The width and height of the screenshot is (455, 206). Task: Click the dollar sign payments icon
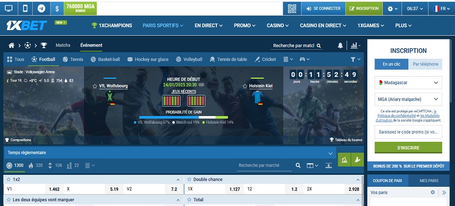coord(57,9)
